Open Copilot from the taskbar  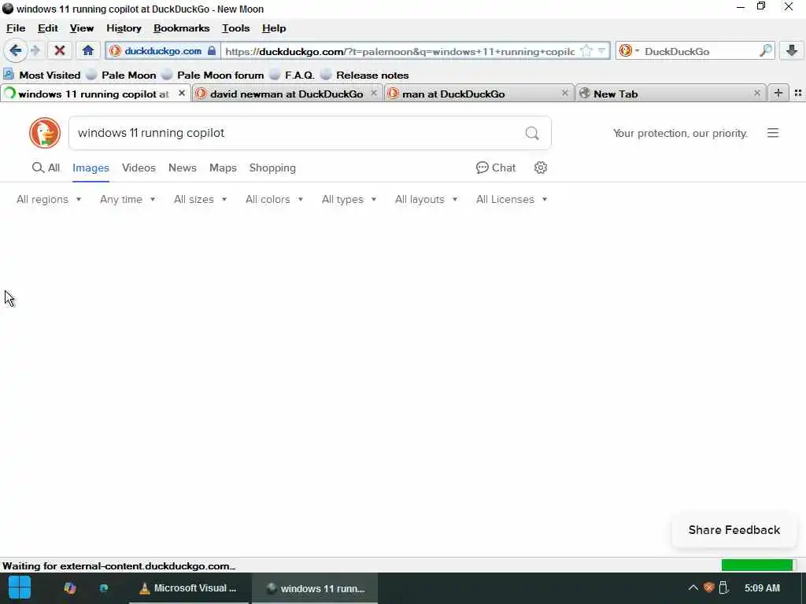coord(70,588)
